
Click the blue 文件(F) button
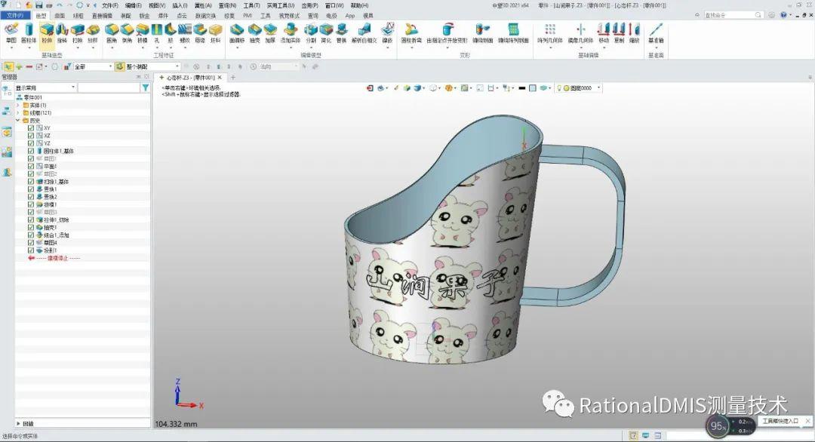pos(15,16)
